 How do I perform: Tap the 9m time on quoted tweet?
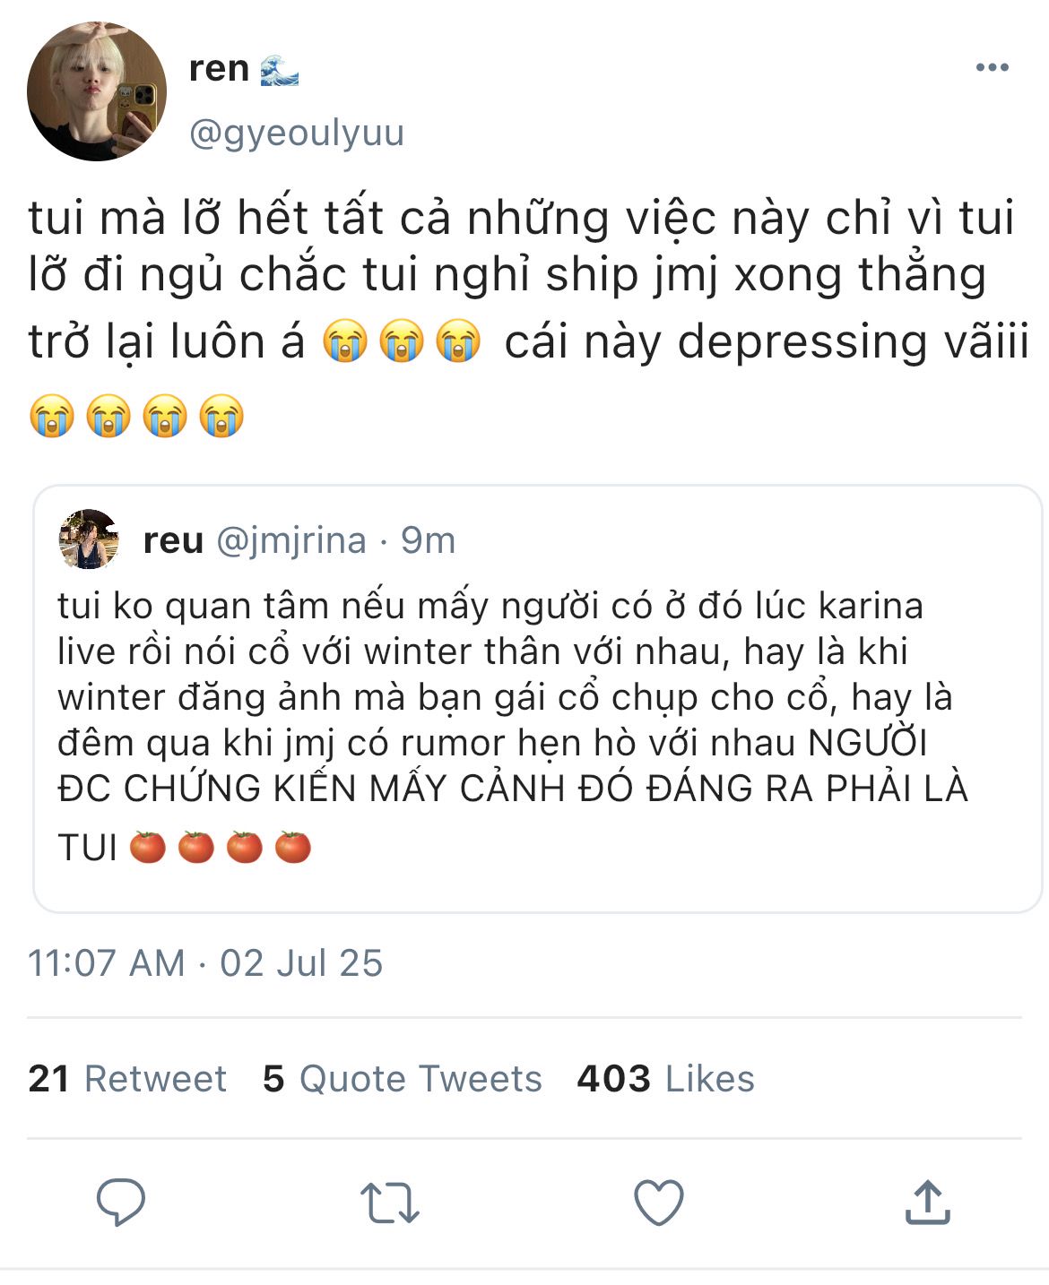(x=428, y=540)
